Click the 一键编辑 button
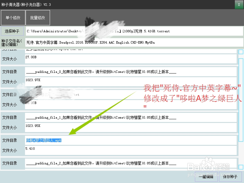 click(206, 177)
